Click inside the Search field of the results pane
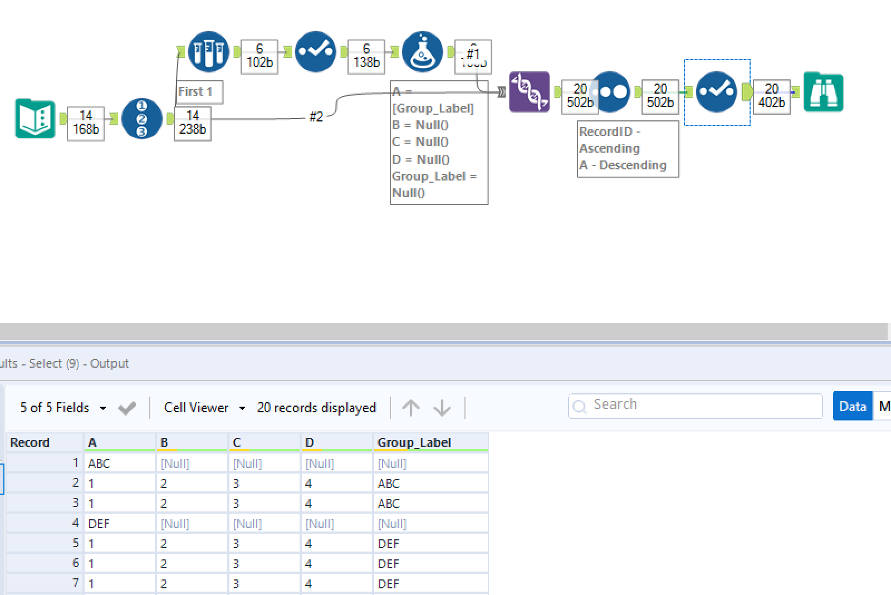Image resolution: width=891 pixels, height=595 pixels. point(696,405)
